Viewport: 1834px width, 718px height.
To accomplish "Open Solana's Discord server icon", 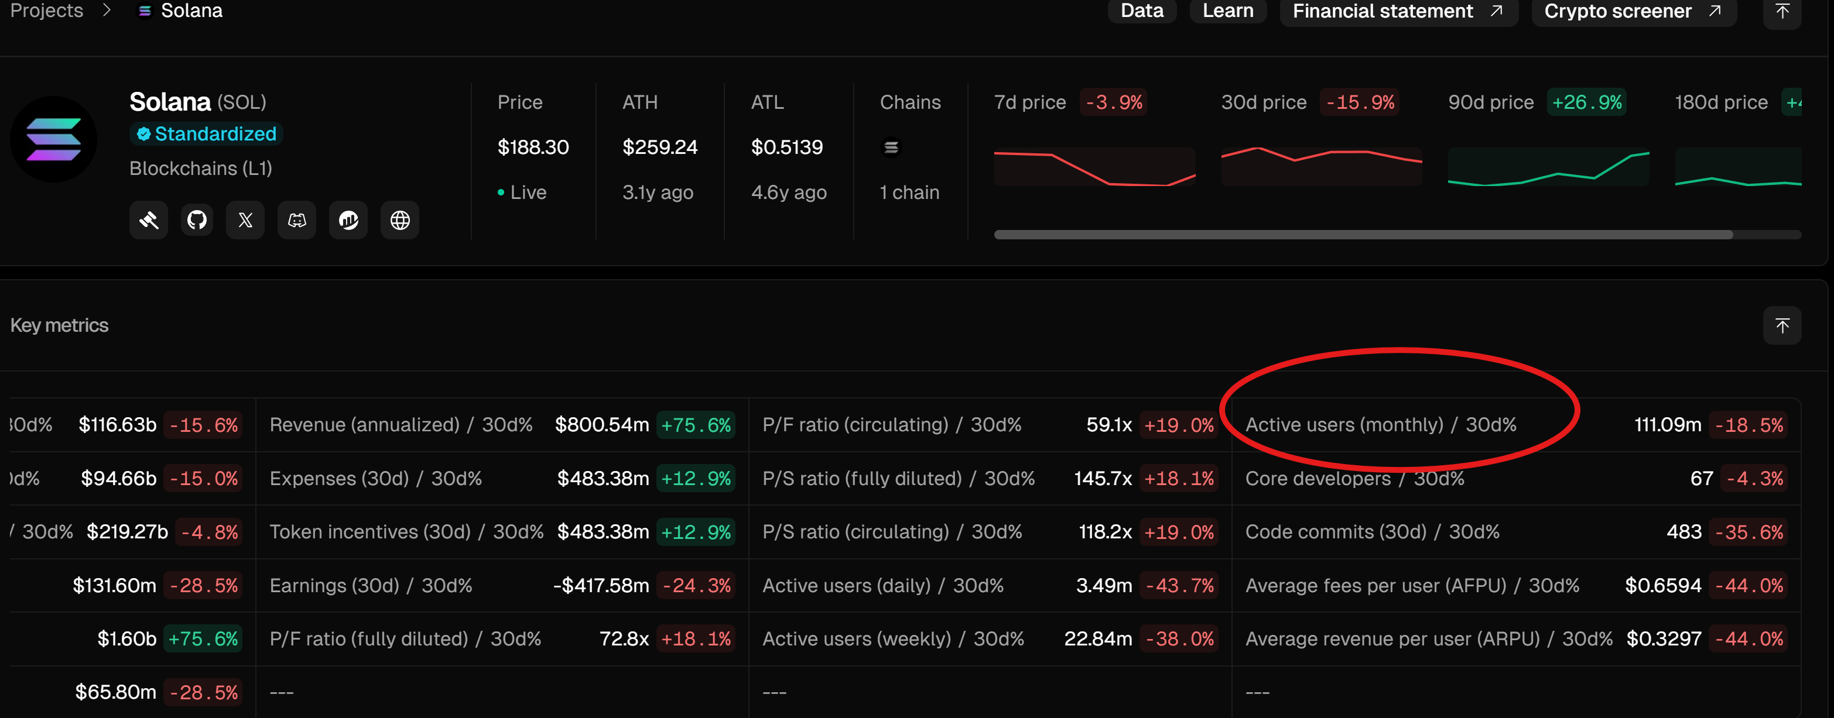I will 297,220.
